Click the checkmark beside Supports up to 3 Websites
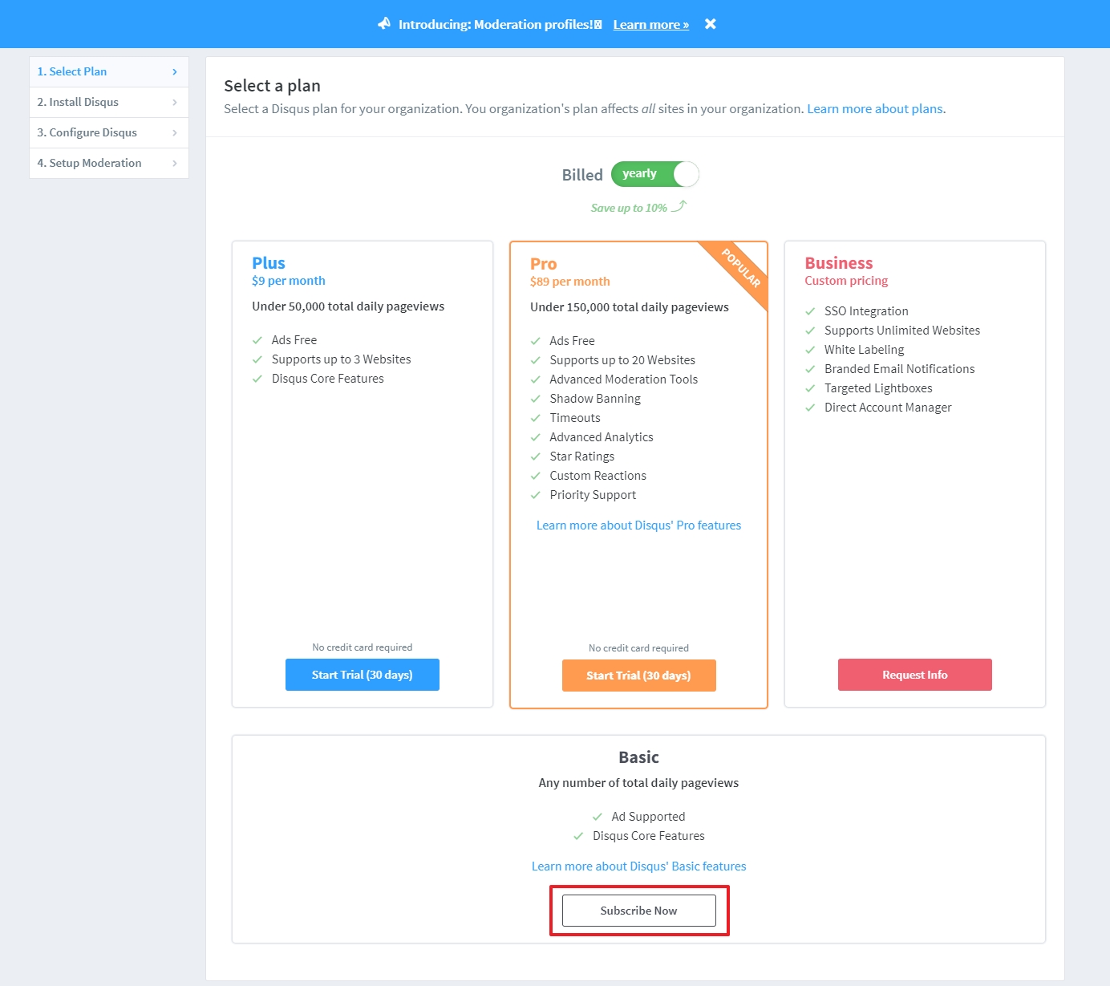The image size is (1110, 986). point(257,359)
